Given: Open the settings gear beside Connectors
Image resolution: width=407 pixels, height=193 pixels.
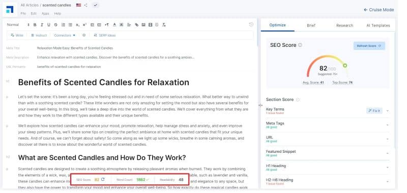Looking at the screenshot, I should tap(84, 35).
